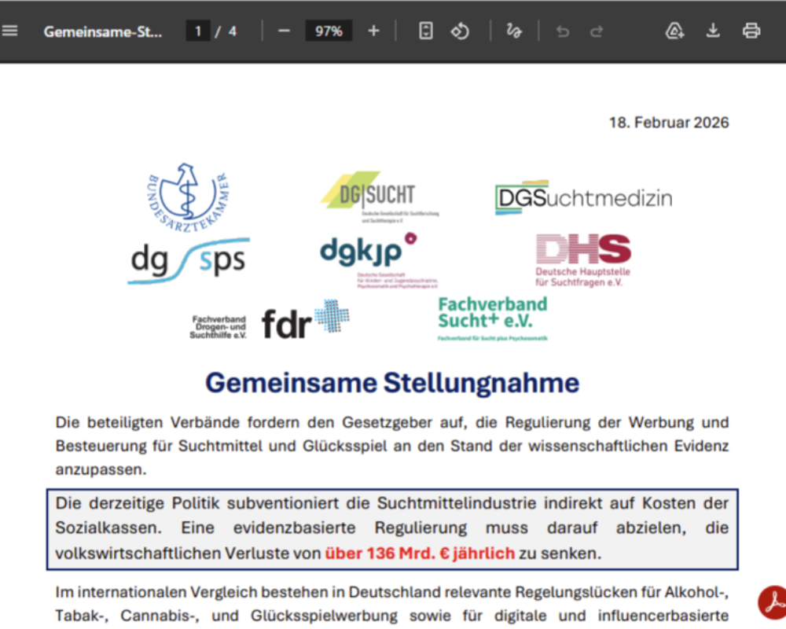Click the Bundesärztekammer circular logo

189,197
